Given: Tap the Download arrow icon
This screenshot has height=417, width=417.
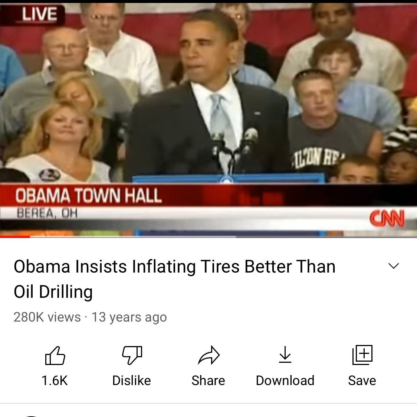Looking at the screenshot, I should point(285,355).
